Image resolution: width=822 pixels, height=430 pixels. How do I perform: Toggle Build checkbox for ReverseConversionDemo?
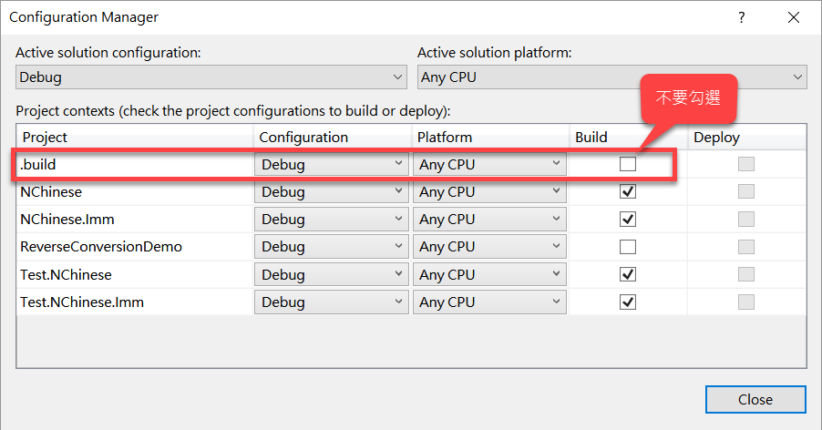(628, 247)
